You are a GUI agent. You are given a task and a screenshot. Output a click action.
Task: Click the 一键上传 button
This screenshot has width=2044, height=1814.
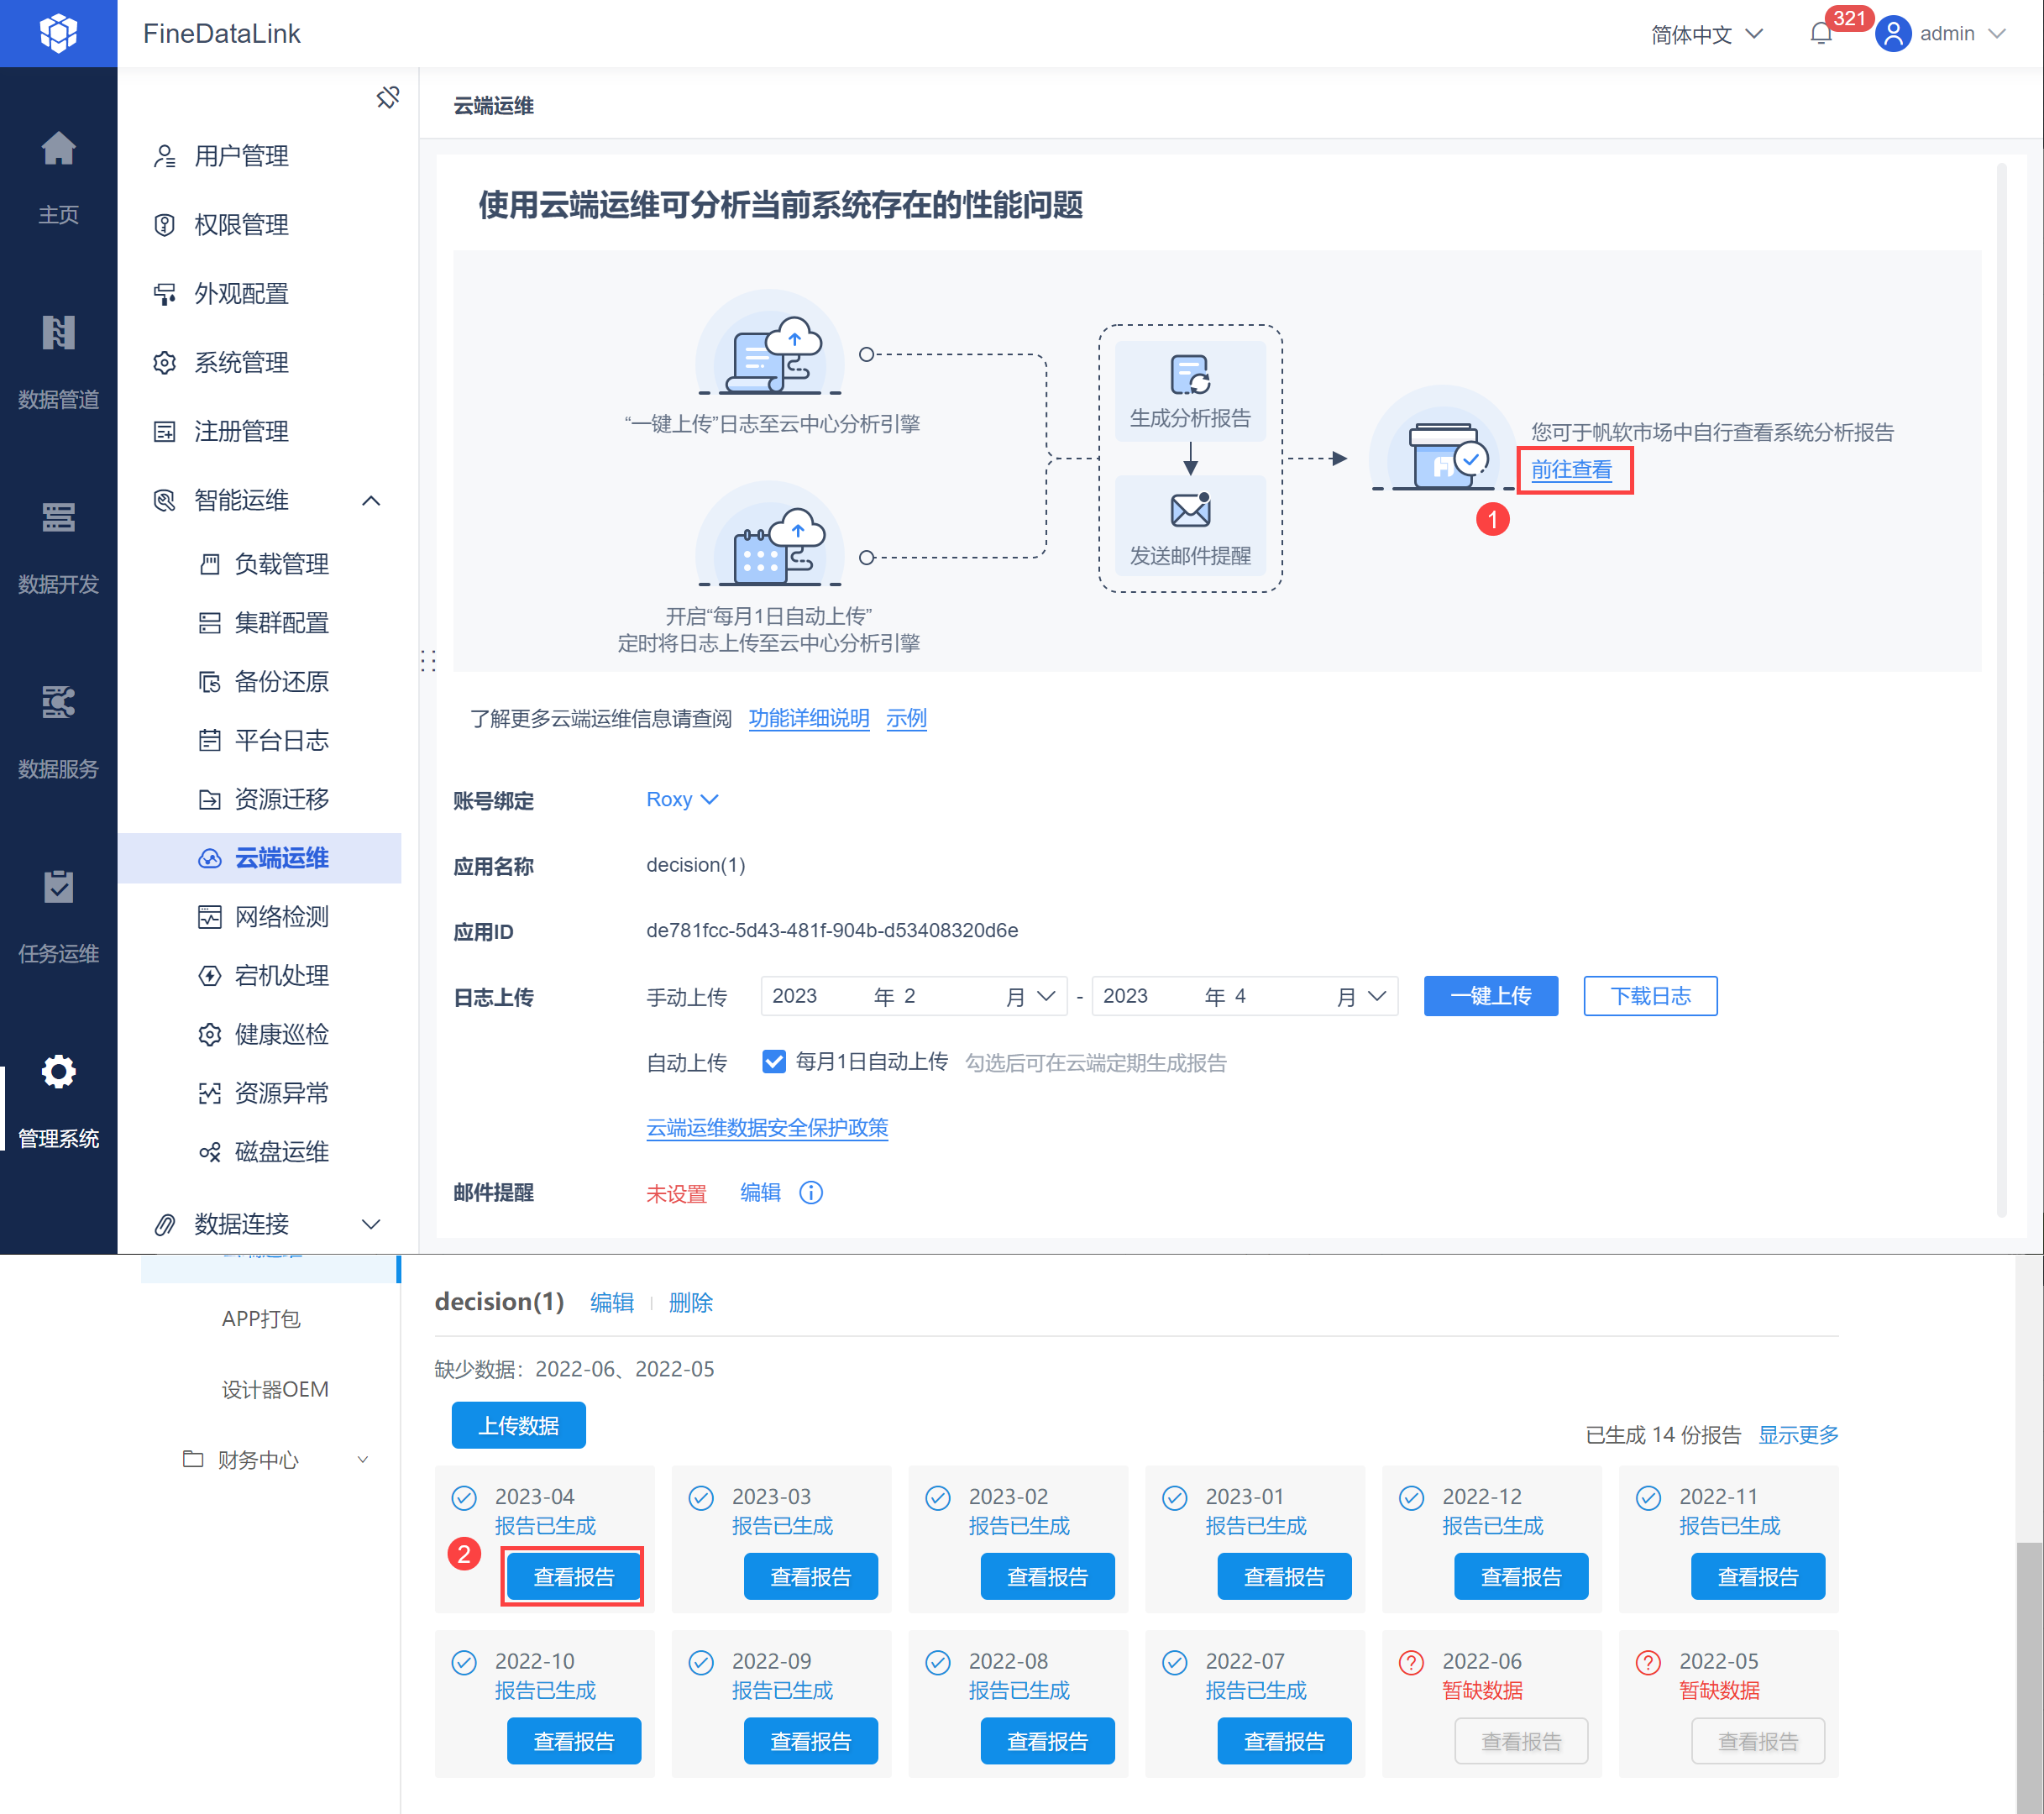1490,996
